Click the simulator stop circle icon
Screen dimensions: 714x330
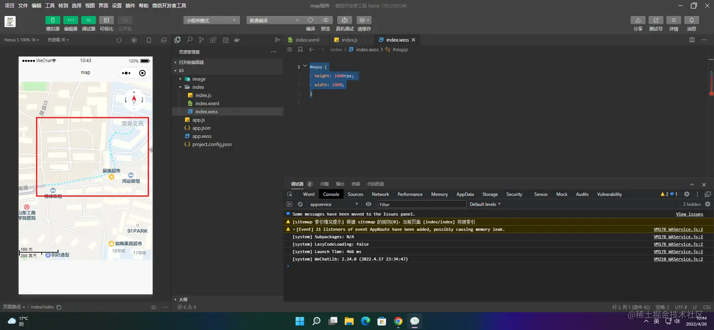point(134,40)
